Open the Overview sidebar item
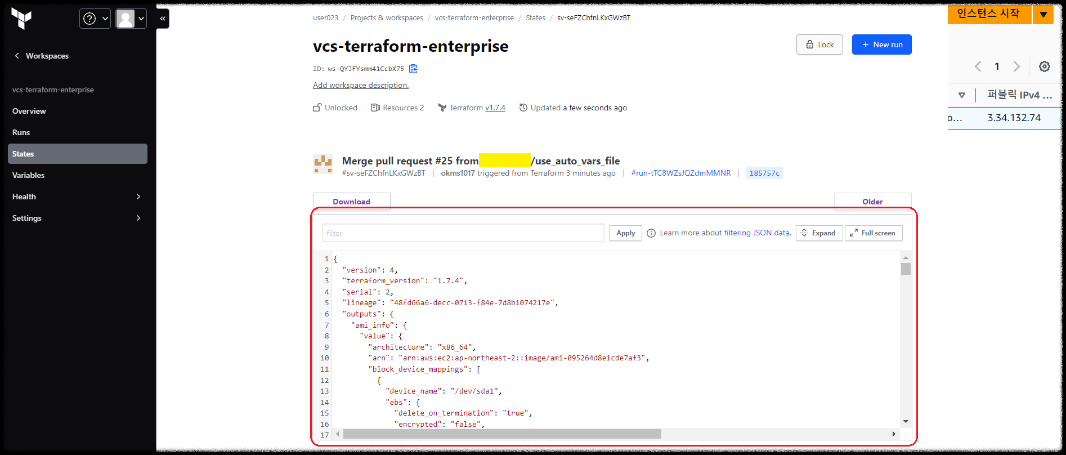 click(x=78, y=111)
